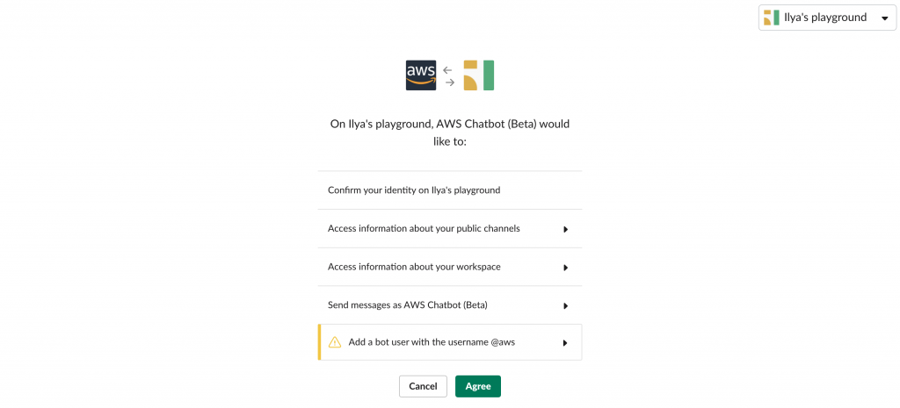Select Send messages as AWS Chatbot (Beta)
The image size is (900, 408).
(x=450, y=305)
